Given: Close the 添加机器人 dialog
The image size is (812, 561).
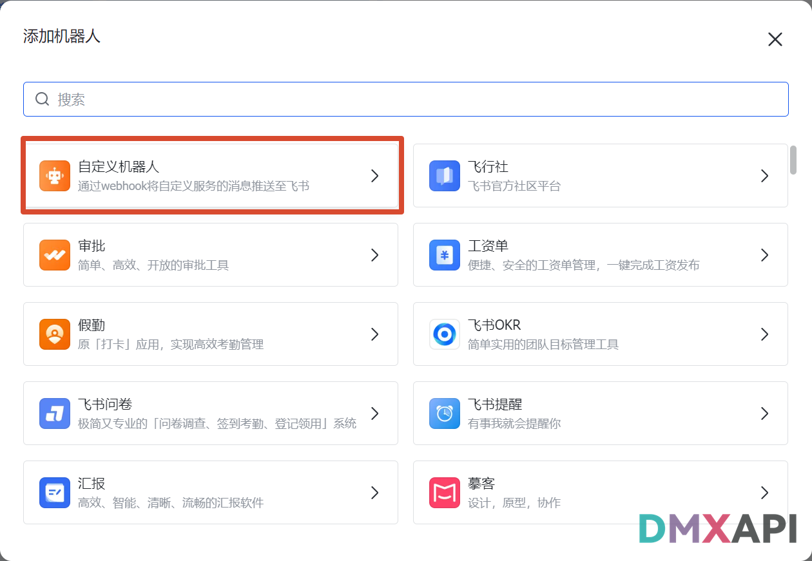Looking at the screenshot, I should point(775,39).
